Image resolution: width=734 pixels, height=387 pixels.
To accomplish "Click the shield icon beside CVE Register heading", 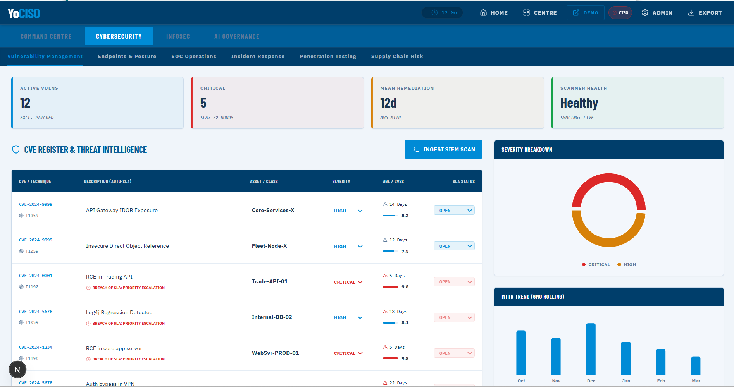I will 16,149.
